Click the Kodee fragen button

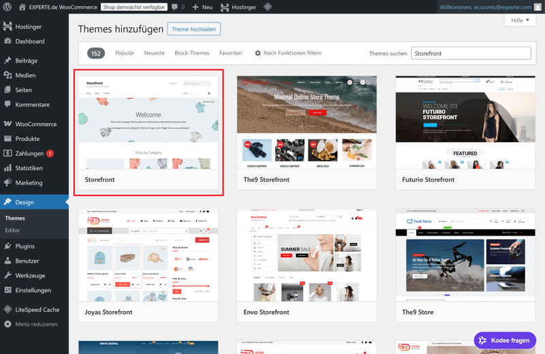[505, 340]
